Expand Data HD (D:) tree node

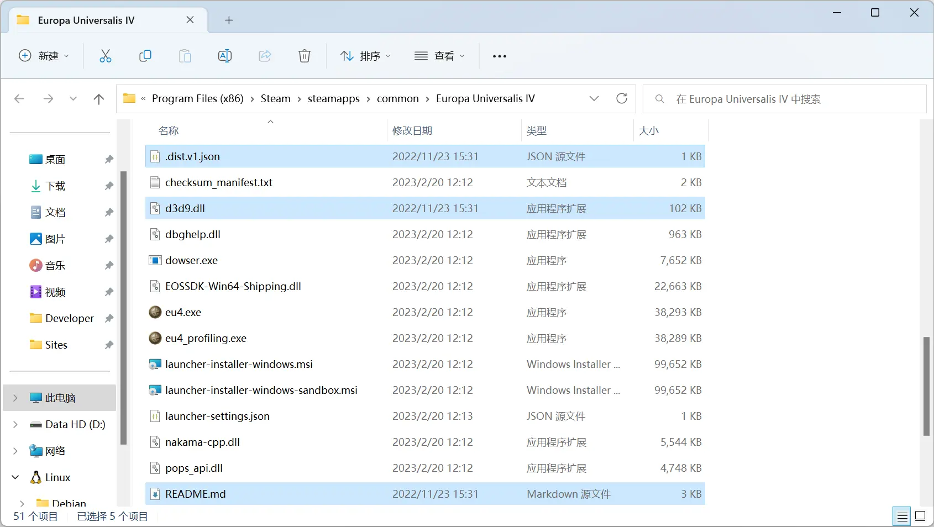pos(15,424)
